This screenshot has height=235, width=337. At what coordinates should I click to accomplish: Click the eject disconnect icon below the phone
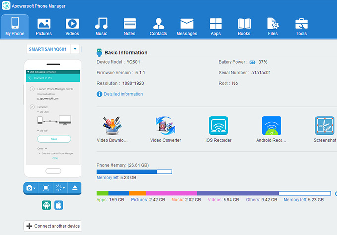pyautogui.click(x=75, y=188)
